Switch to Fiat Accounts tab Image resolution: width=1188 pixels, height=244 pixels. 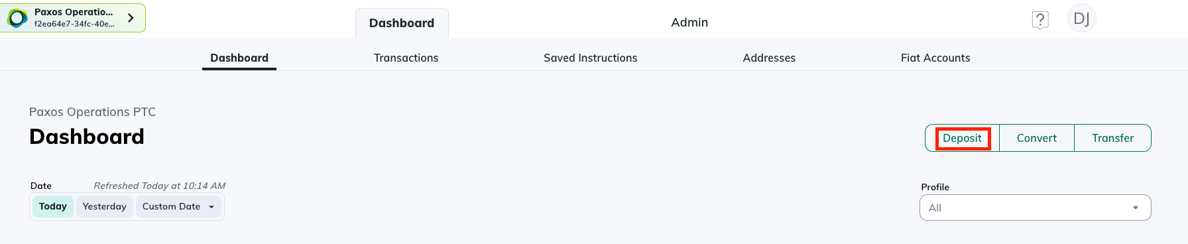click(x=935, y=58)
